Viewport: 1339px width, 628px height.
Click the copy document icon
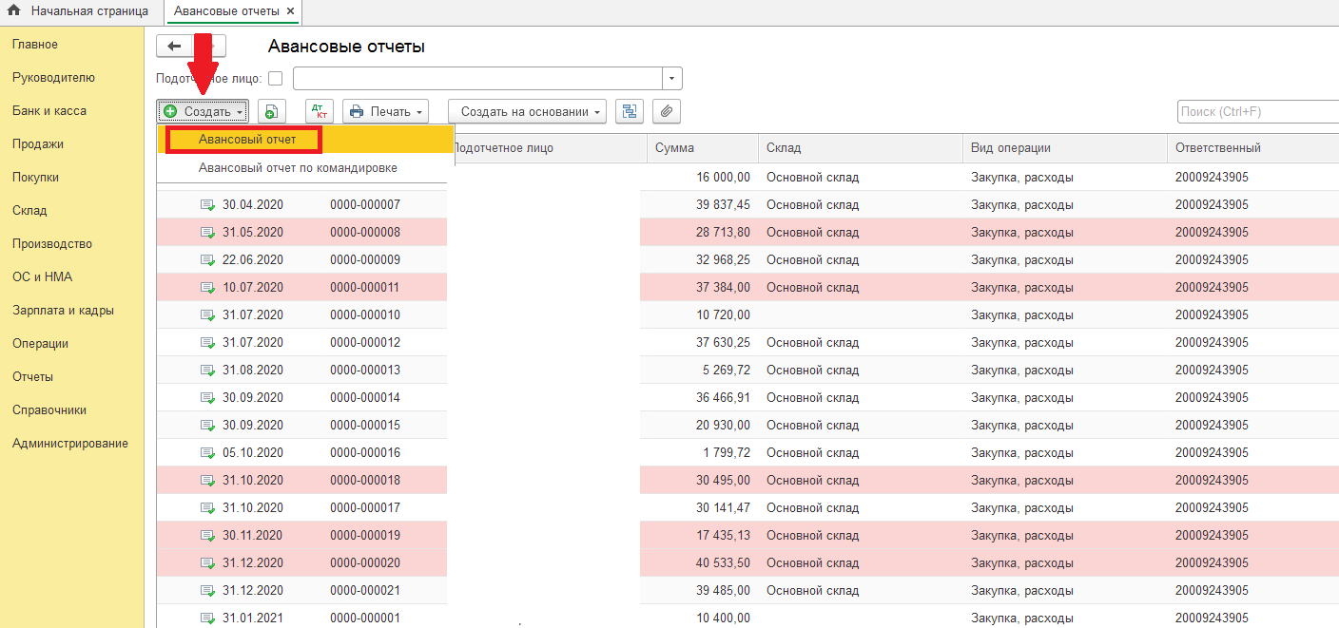click(x=271, y=111)
